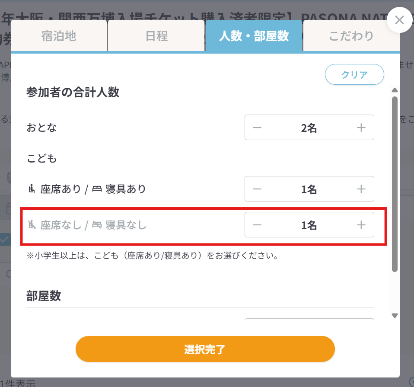This screenshot has height=387, width=414.
Task: Go to the こだわり tab
Action: coord(351,36)
